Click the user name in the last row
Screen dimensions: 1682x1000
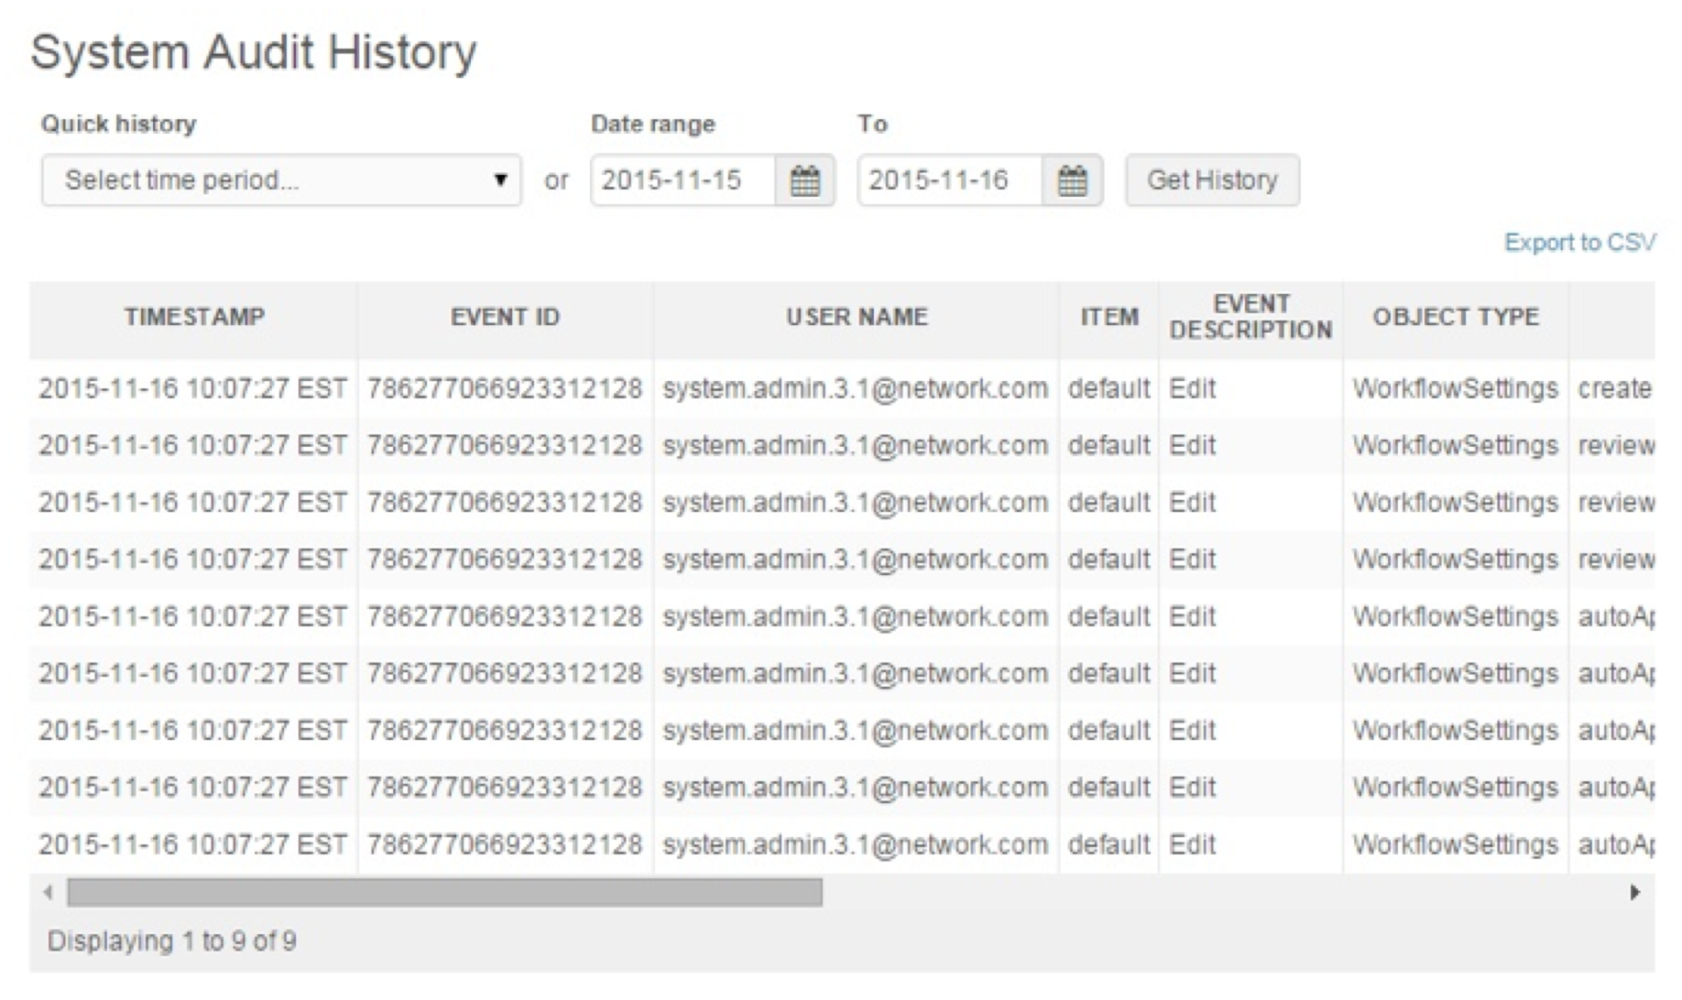[x=855, y=844]
